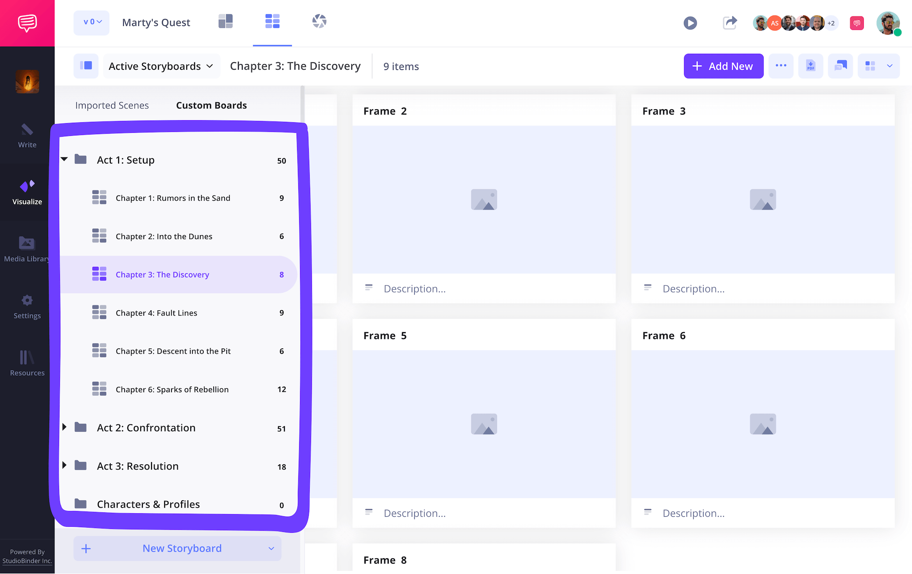Open the Media Library from the sidebar
Image resolution: width=912 pixels, height=574 pixels.
pos(26,243)
